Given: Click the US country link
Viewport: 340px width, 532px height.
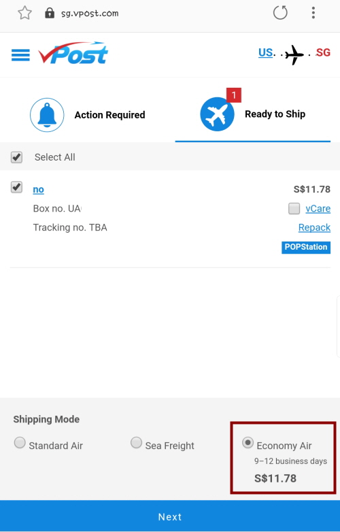Looking at the screenshot, I should click(x=265, y=52).
